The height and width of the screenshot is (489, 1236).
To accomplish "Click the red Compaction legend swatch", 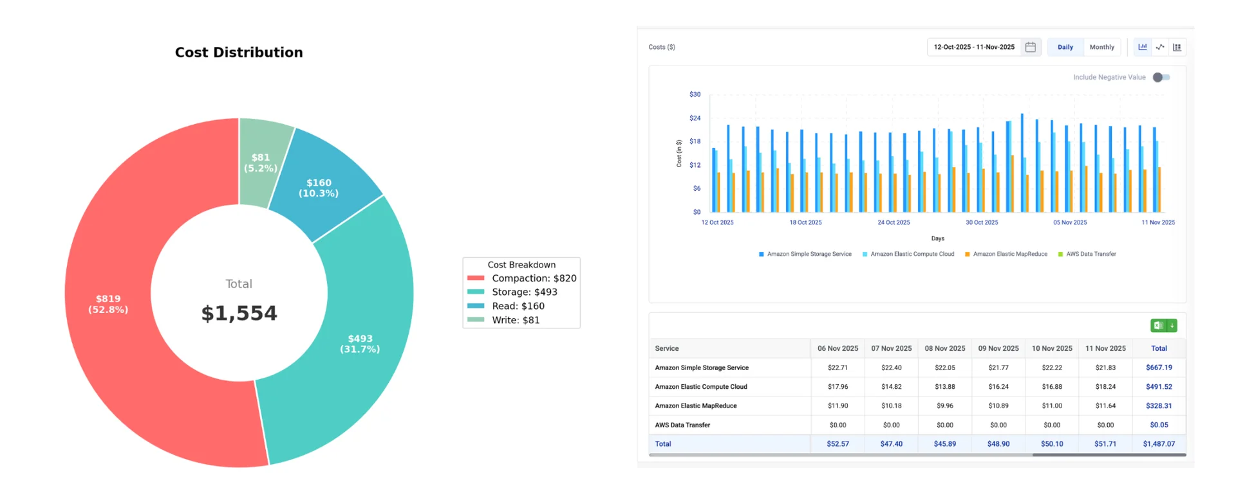I will coord(476,278).
